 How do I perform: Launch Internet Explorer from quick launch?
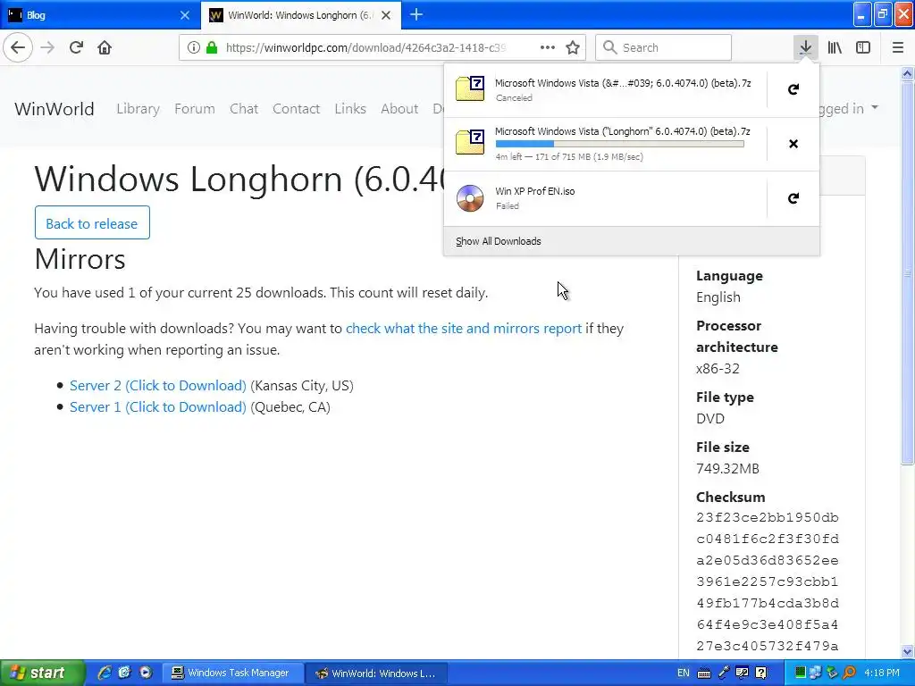point(105,673)
